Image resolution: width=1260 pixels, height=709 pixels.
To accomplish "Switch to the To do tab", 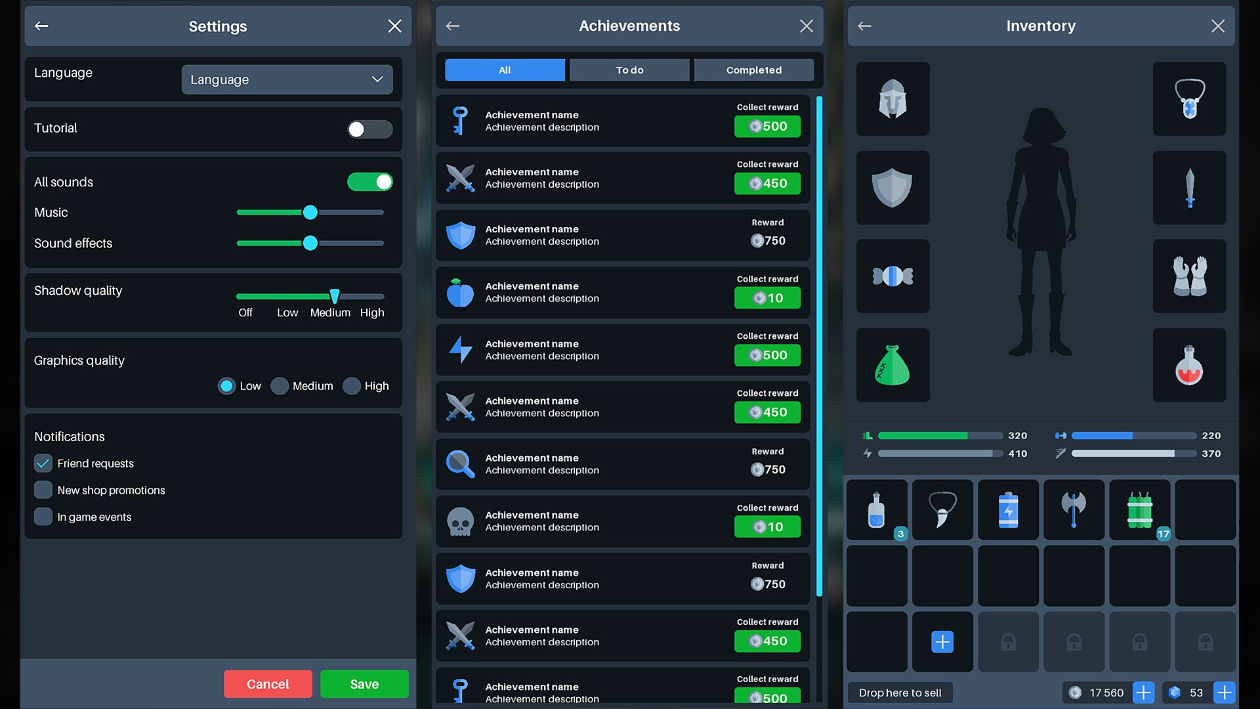I will click(x=629, y=70).
